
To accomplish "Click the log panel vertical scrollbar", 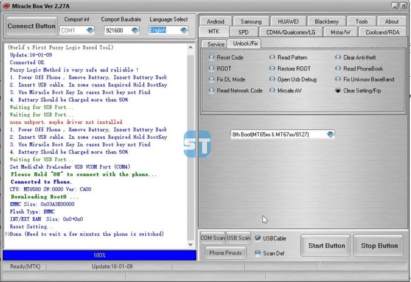I will click(191, 145).
